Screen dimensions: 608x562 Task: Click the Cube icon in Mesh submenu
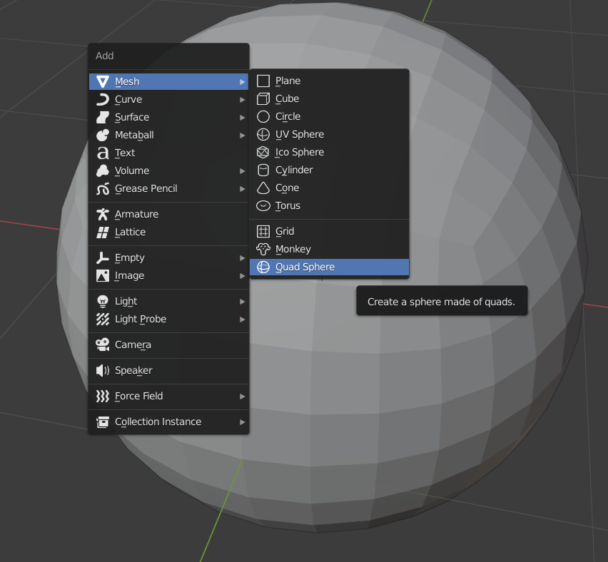click(x=263, y=98)
